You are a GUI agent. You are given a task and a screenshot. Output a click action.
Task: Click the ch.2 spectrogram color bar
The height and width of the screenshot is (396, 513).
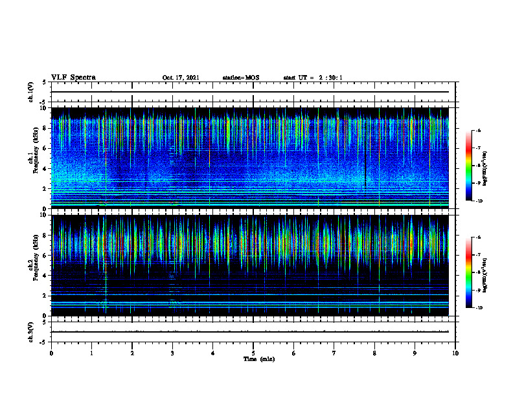pos(468,272)
